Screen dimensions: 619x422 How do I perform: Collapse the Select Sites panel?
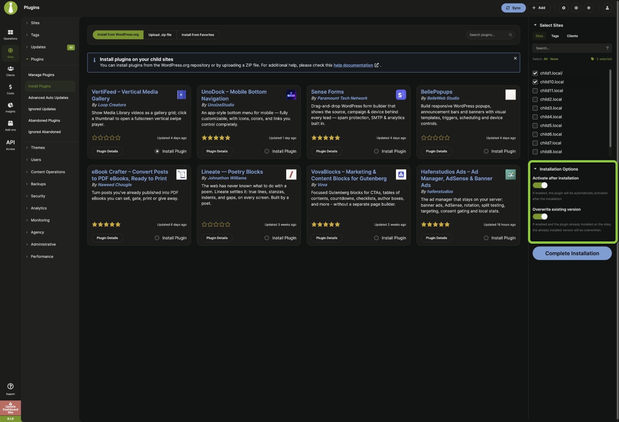[x=535, y=25]
